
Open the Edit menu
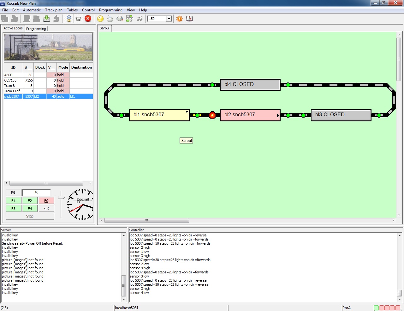coord(15,10)
